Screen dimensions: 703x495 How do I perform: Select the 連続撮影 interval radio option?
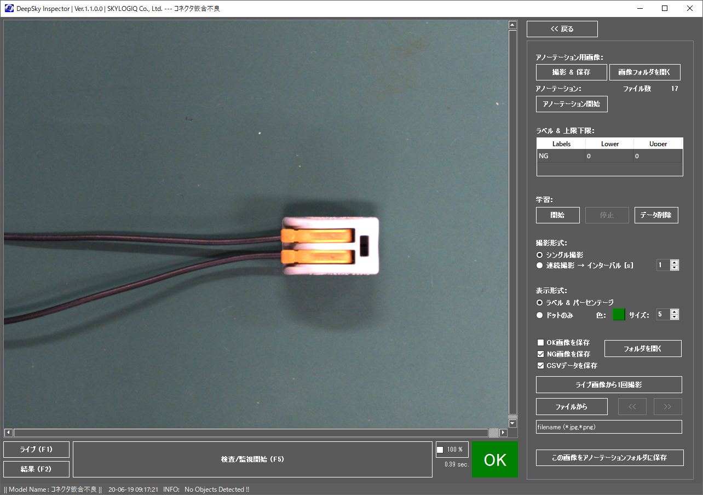(x=584, y=266)
